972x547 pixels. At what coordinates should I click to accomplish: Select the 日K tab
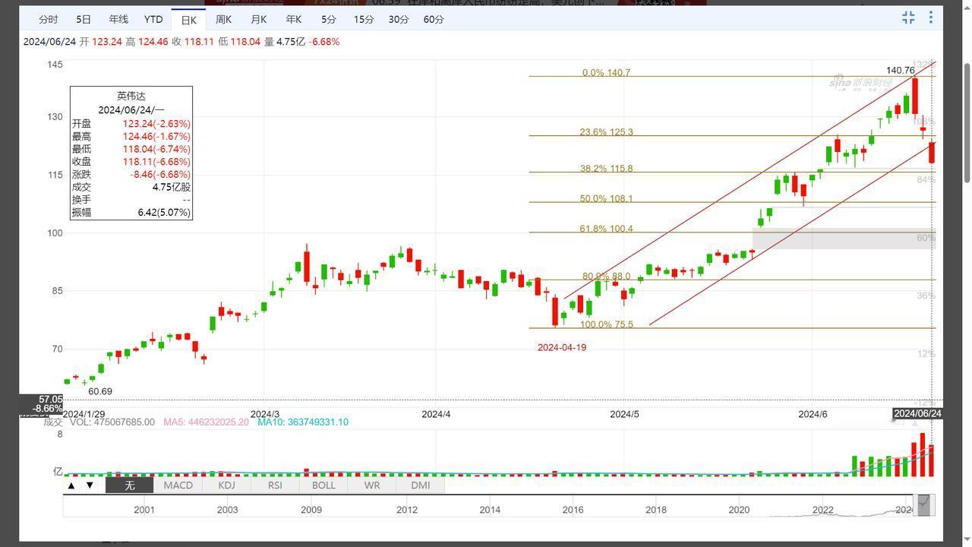tap(188, 20)
